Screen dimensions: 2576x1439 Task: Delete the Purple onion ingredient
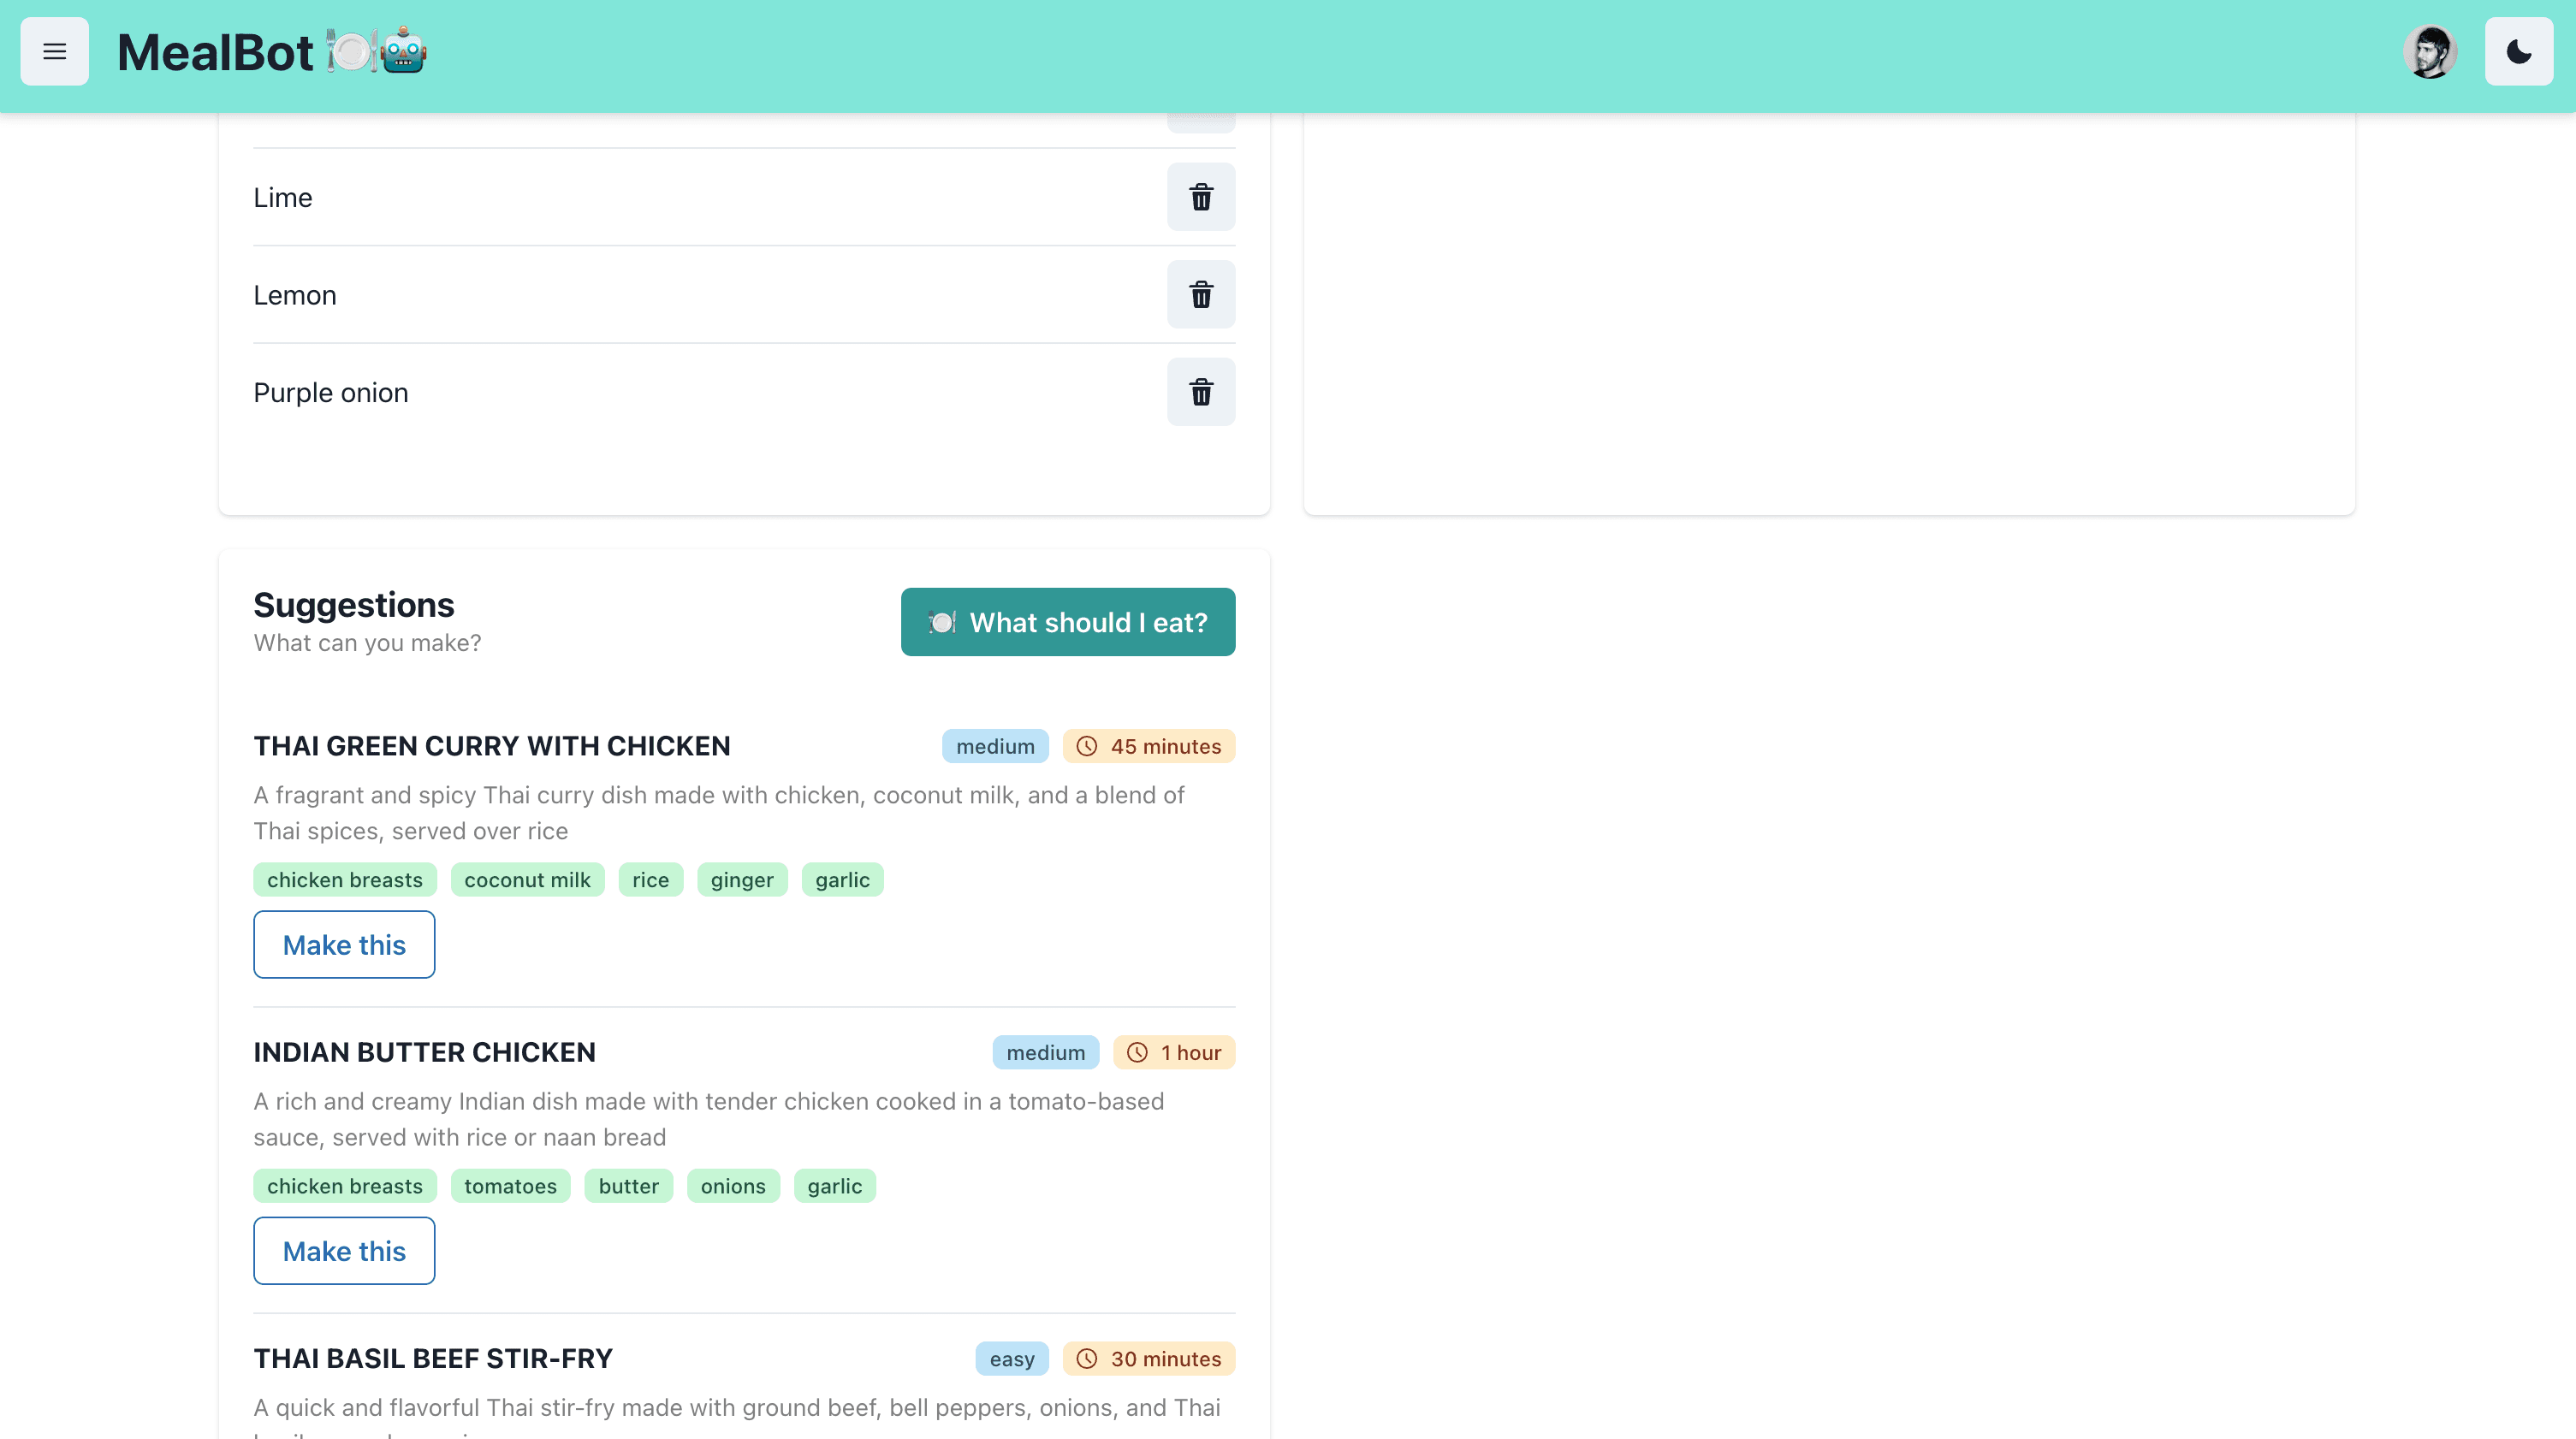[x=1201, y=392]
